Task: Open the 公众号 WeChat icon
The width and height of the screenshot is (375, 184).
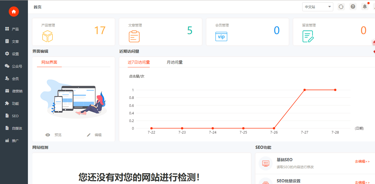Action: [x=7, y=66]
